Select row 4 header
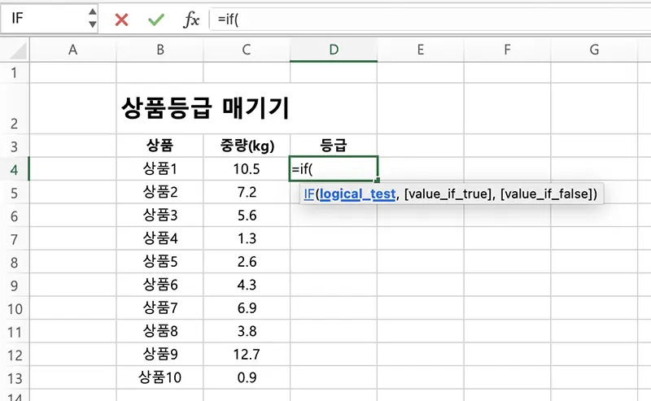The height and width of the screenshot is (401, 651). (14, 169)
